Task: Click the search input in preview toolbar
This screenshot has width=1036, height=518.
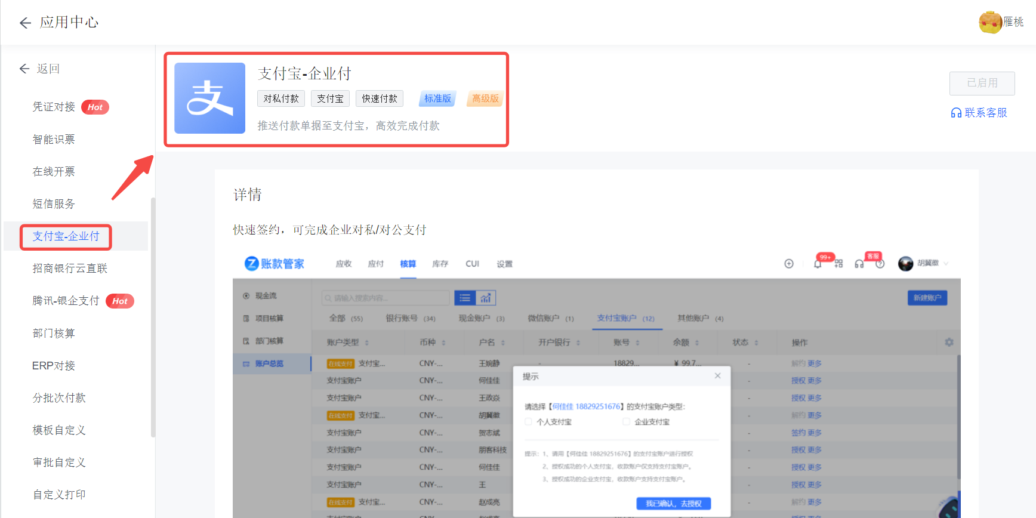Action: [x=386, y=298]
